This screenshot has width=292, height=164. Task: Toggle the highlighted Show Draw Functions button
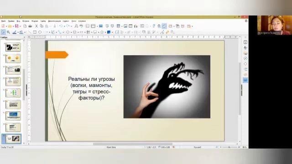(x=164, y=26)
